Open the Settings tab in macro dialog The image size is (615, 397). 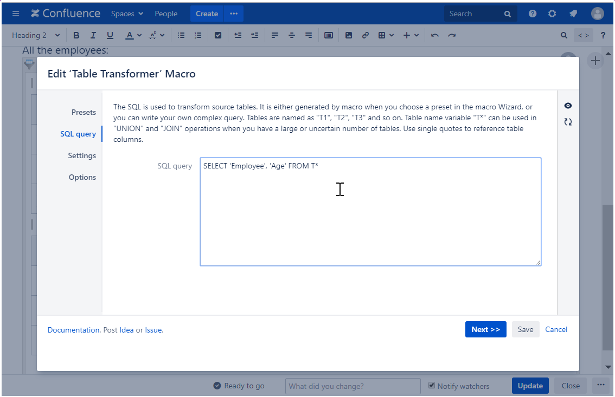(x=82, y=155)
